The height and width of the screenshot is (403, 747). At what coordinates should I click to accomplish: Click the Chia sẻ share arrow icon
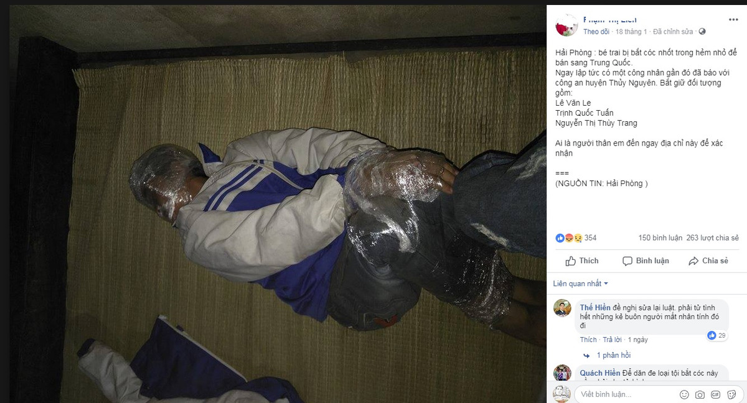(x=693, y=261)
